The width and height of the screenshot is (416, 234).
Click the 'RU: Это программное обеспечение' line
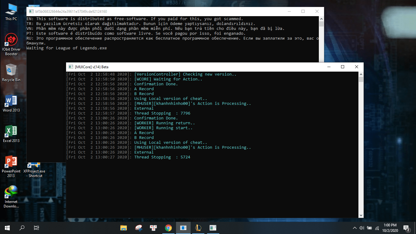173,41
